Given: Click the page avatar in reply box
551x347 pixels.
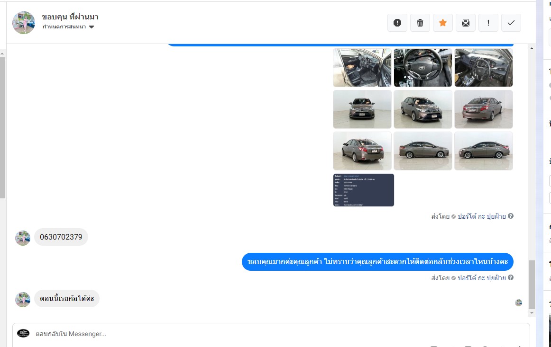Looking at the screenshot, I should 23,333.
